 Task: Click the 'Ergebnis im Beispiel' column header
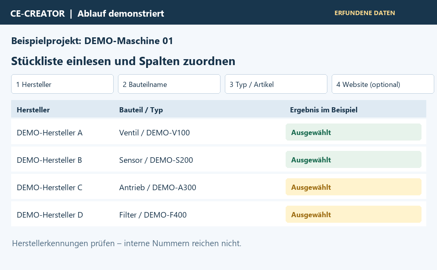323,110
